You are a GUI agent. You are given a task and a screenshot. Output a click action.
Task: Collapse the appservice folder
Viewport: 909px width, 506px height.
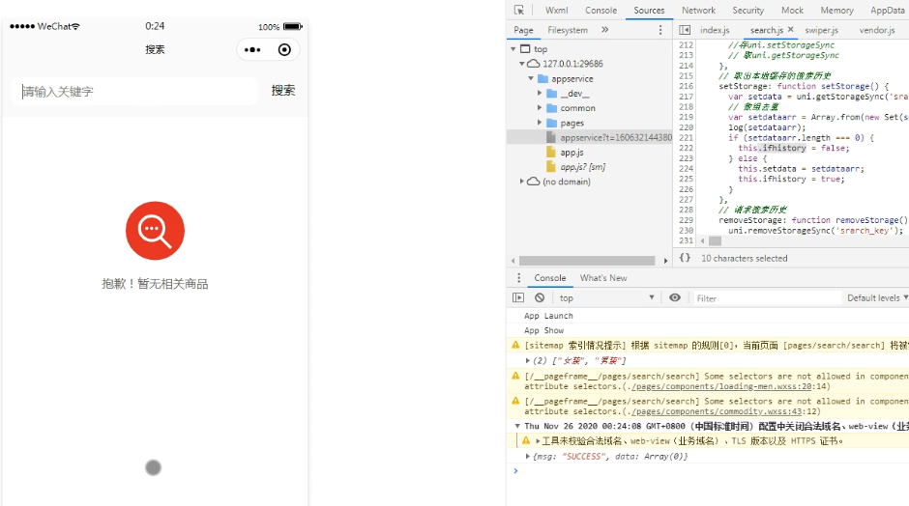pyautogui.click(x=531, y=79)
